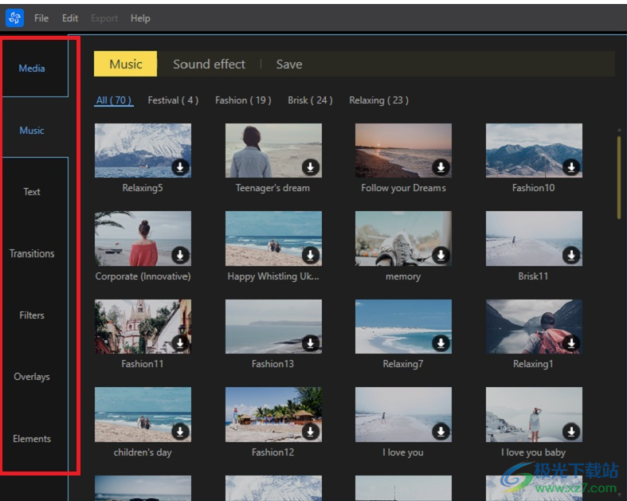
Task: Select the Brisk11 thumbnail
Action: (x=534, y=238)
